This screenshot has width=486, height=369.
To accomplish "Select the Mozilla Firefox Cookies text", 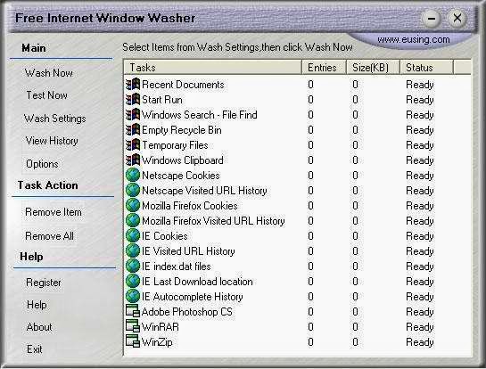I will coord(190,206).
